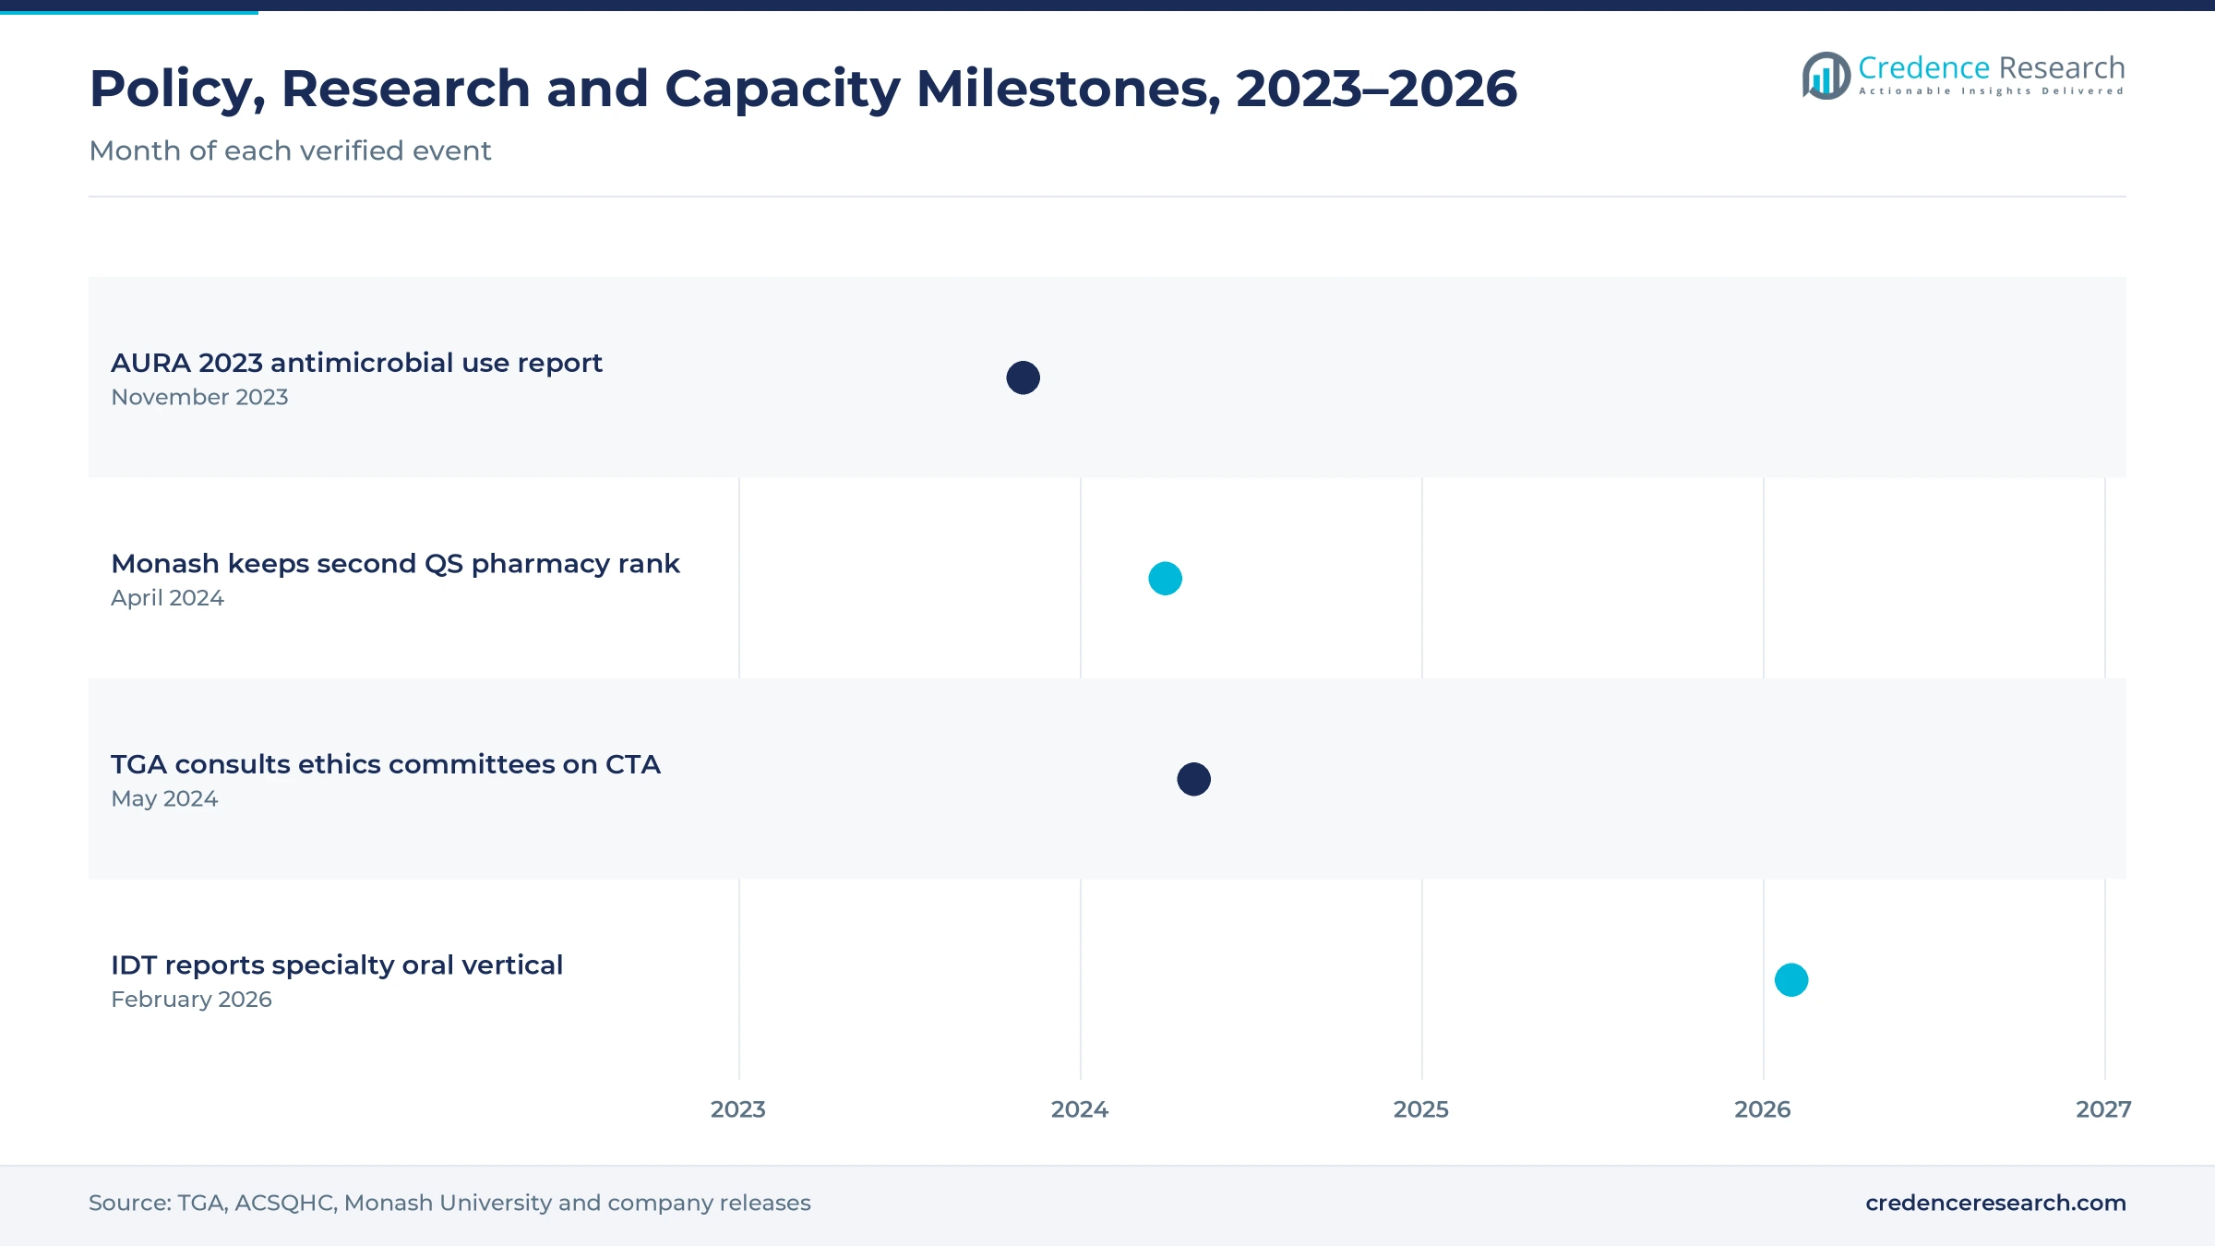Image resolution: width=2215 pixels, height=1246 pixels.
Task: Select the IDT February 2026 marker dot
Action: coord(1790,980)
